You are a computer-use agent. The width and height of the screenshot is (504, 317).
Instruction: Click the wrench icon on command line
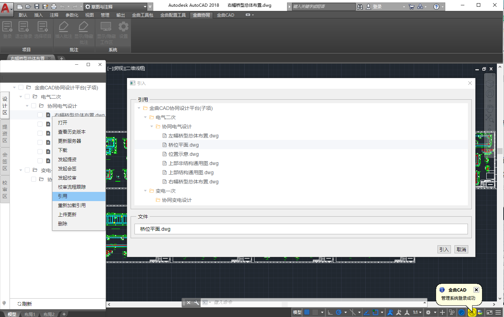196,303
